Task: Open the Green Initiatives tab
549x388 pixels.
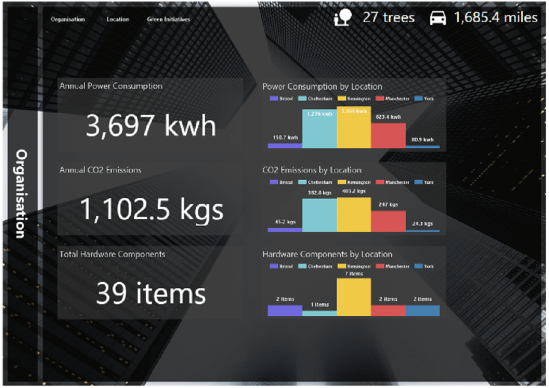Action: click(x=168, y=19)
